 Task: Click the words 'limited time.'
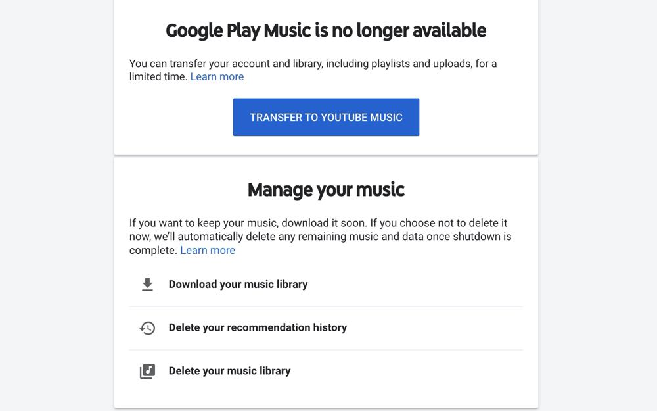point(158,76)
